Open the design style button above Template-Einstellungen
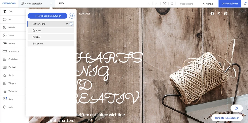The image size is (248, 123). pyautogui.click(x=236, y=108)
